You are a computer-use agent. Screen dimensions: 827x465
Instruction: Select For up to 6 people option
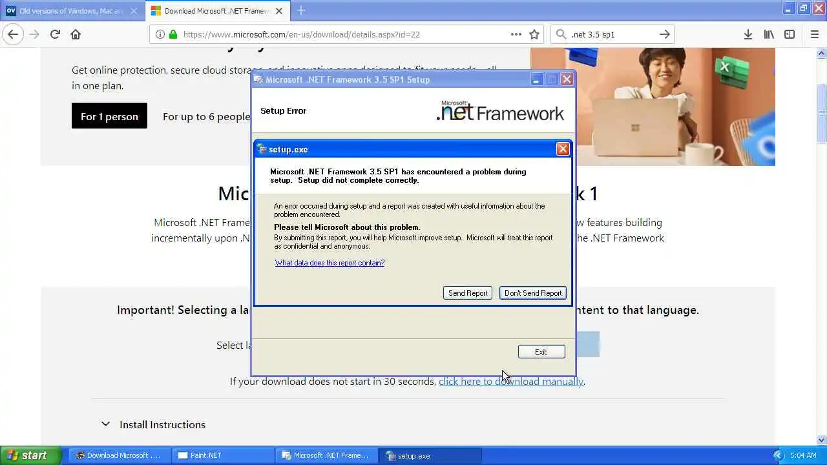pyautogui.click(x=206, y=116)
